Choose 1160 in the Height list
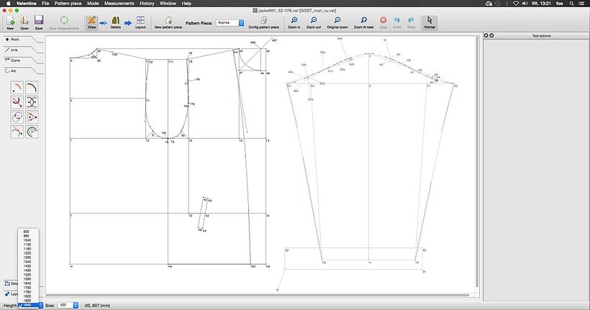Image resolution: width=590 pixels, height=310 pixels. tap(28, 249)
